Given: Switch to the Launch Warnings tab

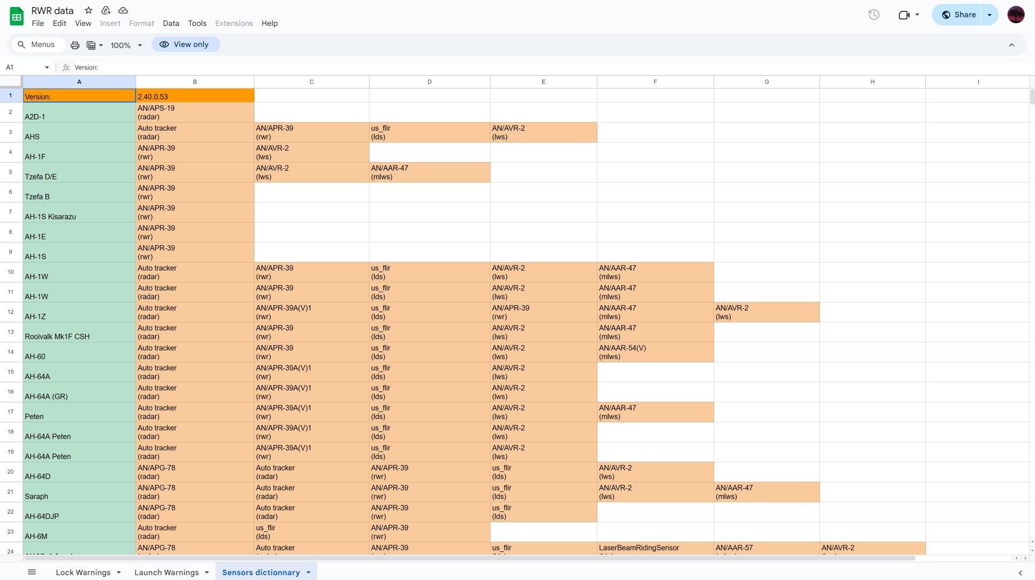Looking at the screenshot, I should tap(166, 572).
